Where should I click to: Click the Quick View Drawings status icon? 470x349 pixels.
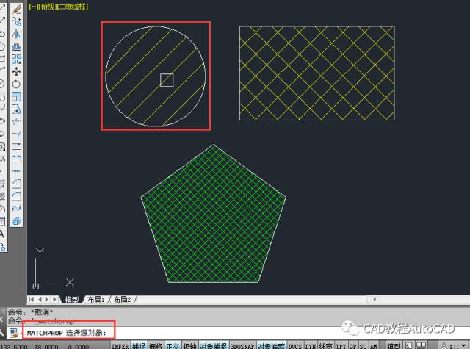tap(421, 345)
